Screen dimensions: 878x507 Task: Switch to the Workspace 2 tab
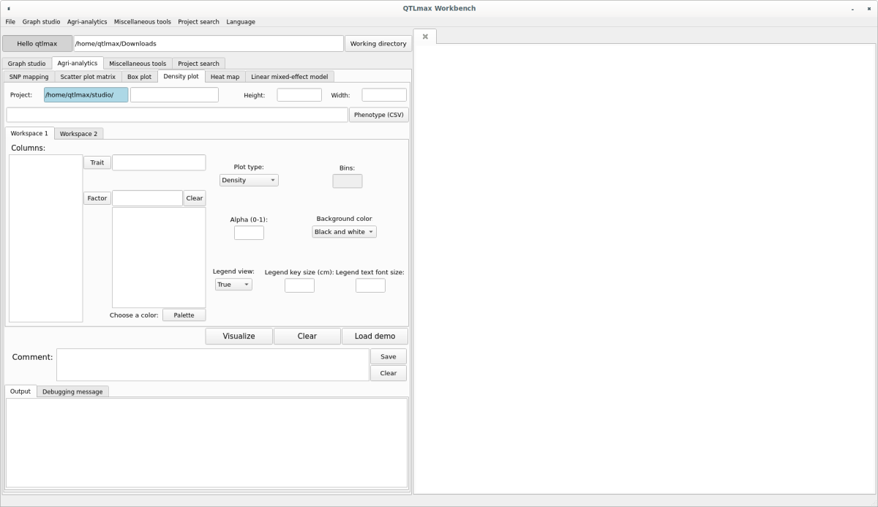(x=78, y=134)
